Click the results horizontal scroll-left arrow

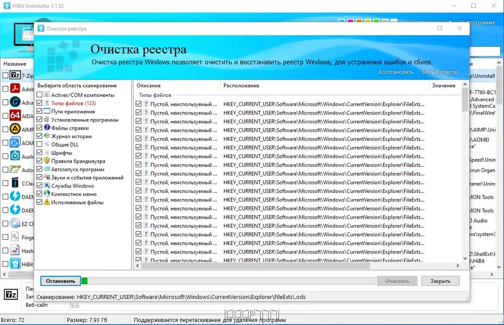click(138, 266)
